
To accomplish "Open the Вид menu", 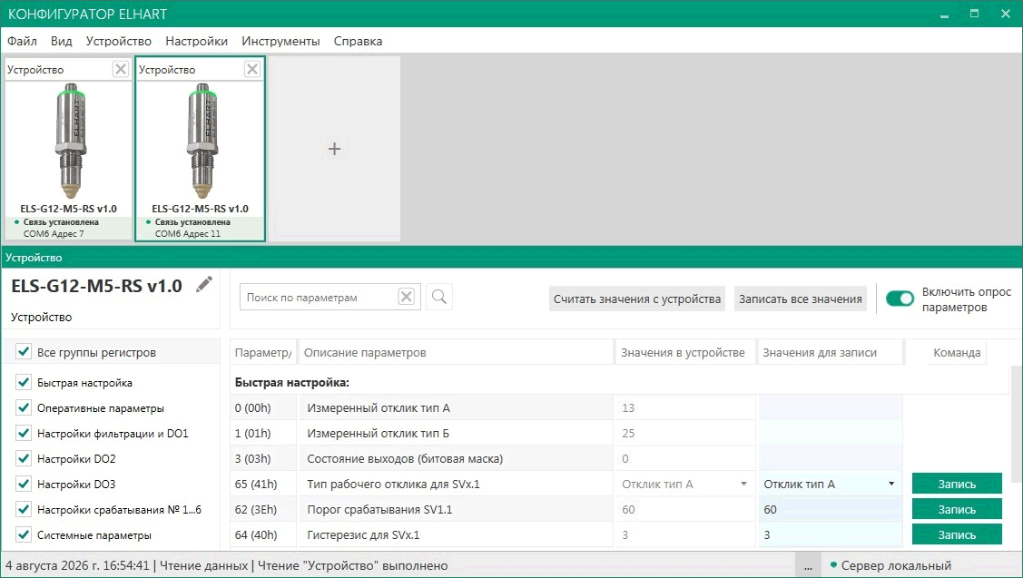I will tap(62, 41).
